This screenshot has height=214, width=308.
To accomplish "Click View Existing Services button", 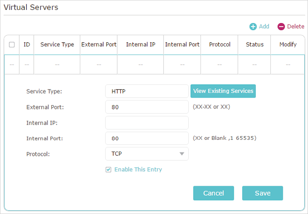I will [x=223, y=91].
